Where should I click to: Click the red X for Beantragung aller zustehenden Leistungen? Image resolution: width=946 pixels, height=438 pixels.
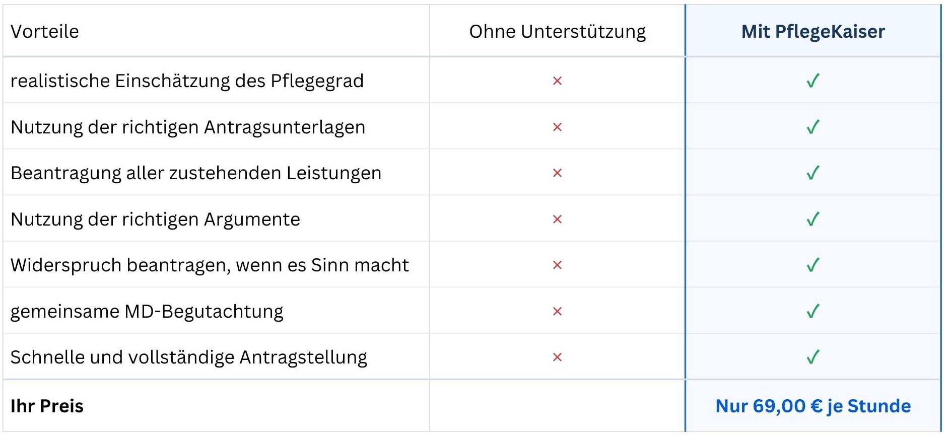coord(557,173)
